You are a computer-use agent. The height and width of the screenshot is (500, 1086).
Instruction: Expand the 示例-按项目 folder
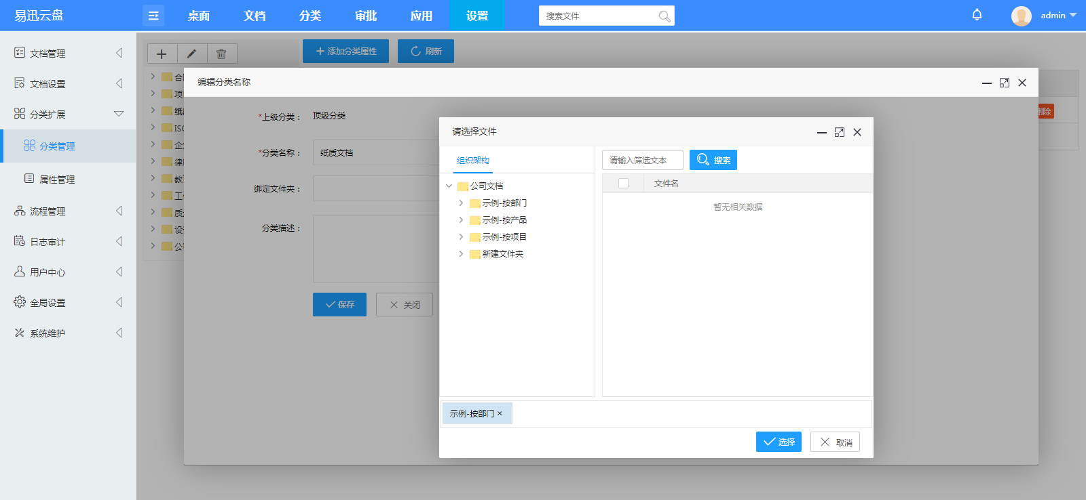click(461, 236)
